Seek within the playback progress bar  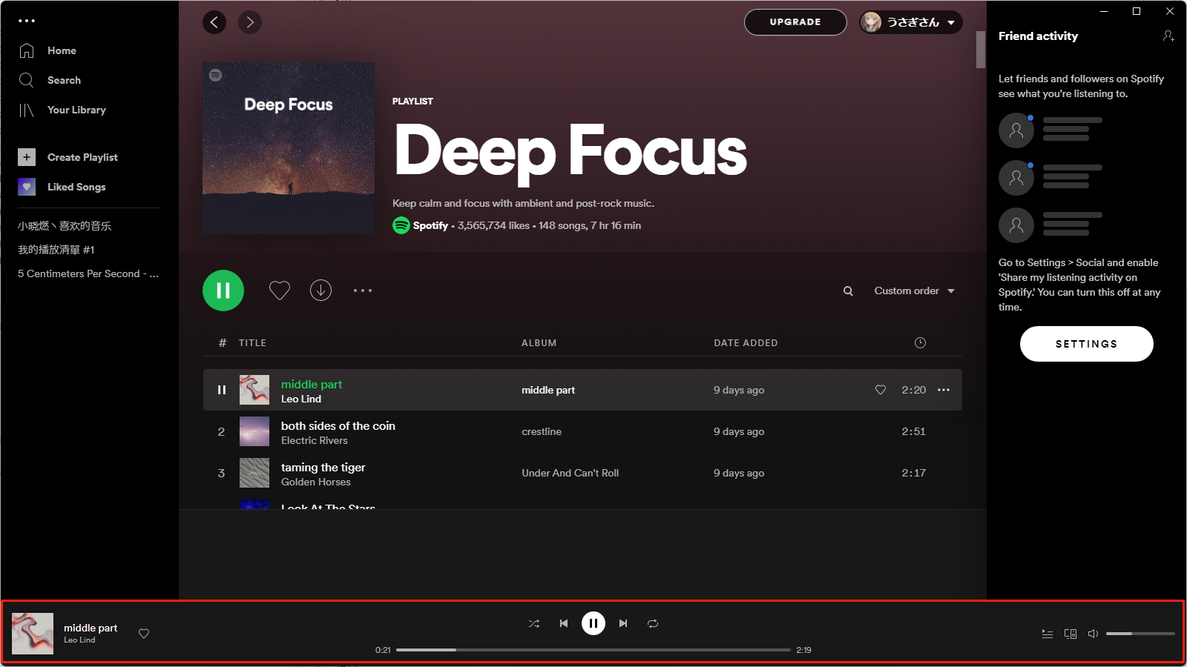[x=593, y=650]
